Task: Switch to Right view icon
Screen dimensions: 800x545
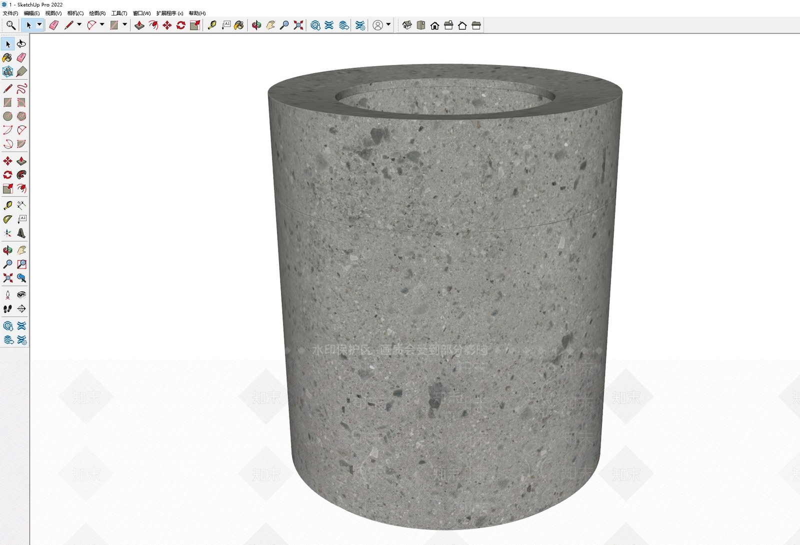Action: [448, 25]
